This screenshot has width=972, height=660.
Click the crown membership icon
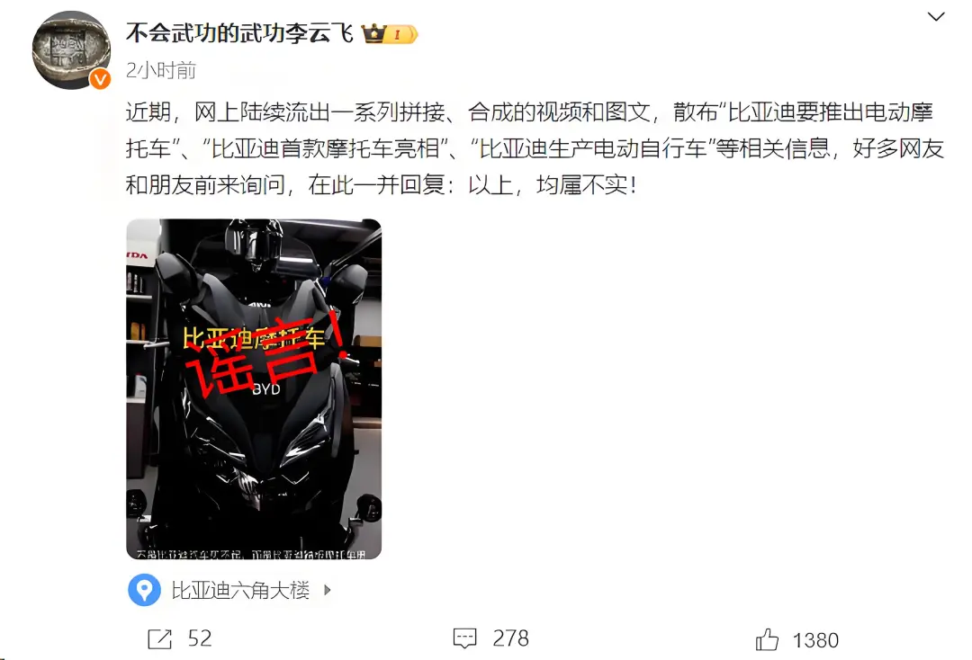pos(373,33)
